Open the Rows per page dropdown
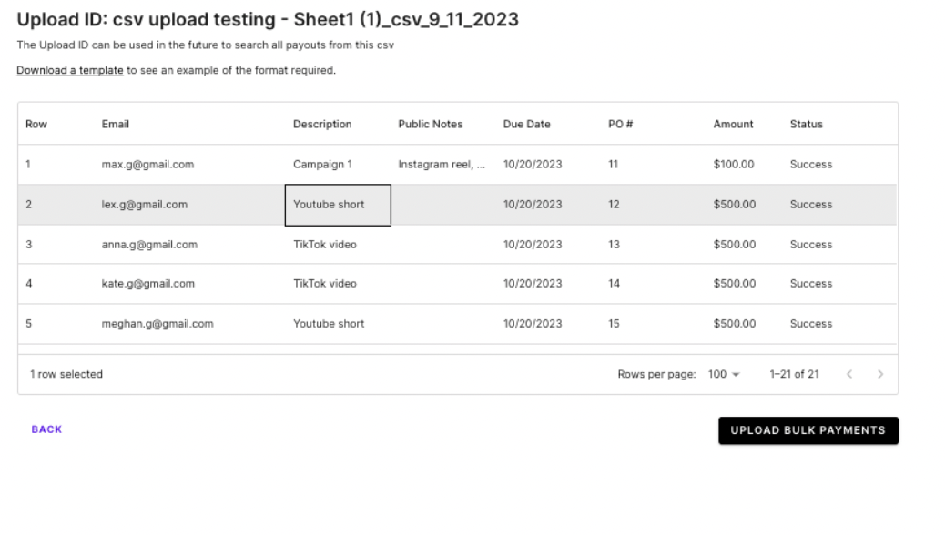 (724, 374)
